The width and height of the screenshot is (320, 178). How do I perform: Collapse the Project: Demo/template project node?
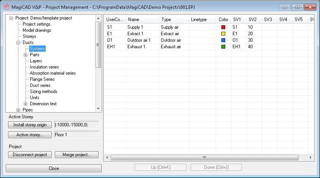click(11, 18)
